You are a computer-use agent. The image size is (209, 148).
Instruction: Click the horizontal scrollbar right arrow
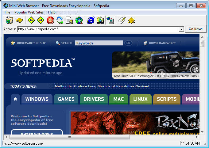[x=197, y=137]
